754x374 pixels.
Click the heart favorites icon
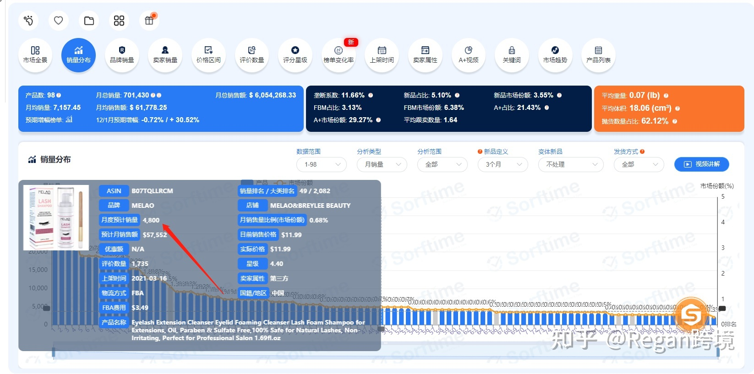pyautogui.click(x=58, y=21)
